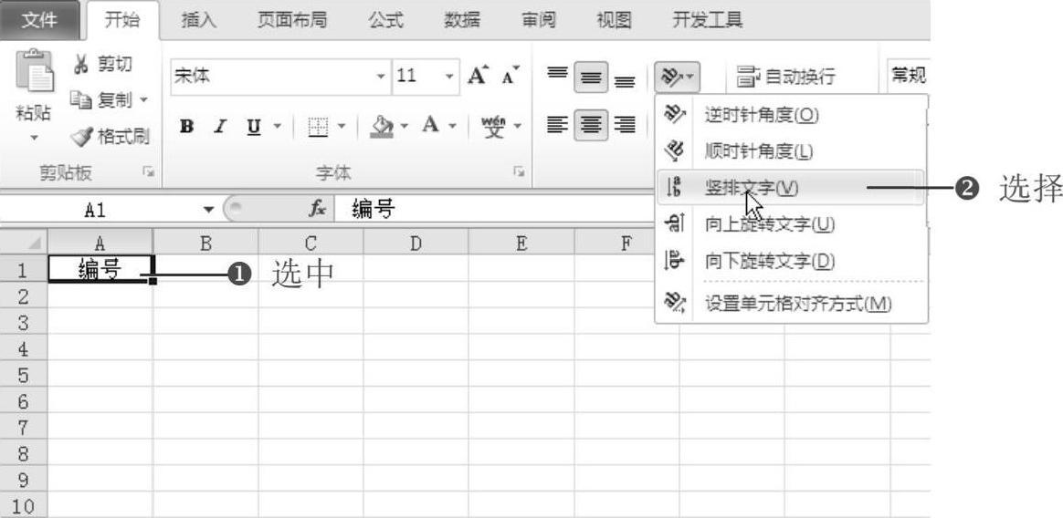Set middle vertical alignment

(x=591, y=78)
